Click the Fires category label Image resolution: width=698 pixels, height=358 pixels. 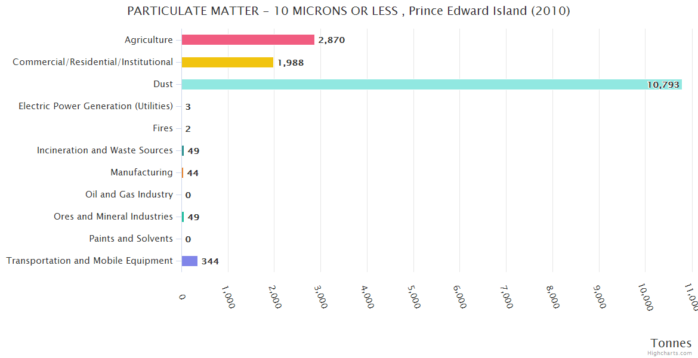coord(163,128)
